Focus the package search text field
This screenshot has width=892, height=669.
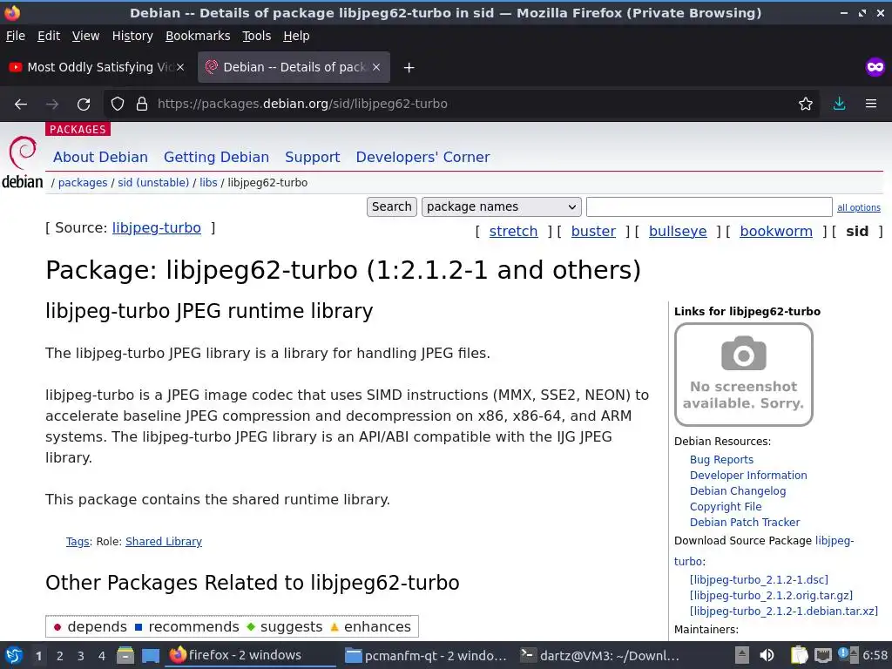(x=709, y=206)
